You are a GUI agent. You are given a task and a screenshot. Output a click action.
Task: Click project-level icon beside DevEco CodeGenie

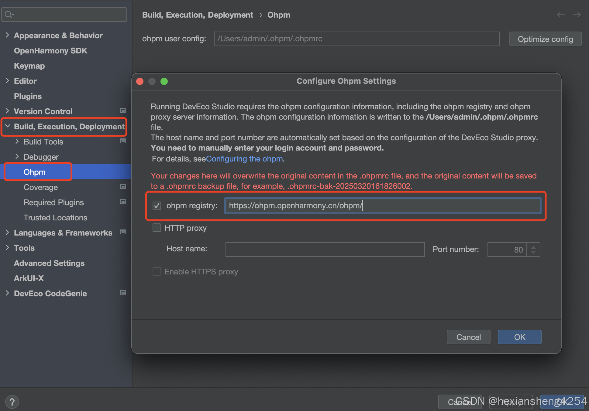(x=123, y=293)
